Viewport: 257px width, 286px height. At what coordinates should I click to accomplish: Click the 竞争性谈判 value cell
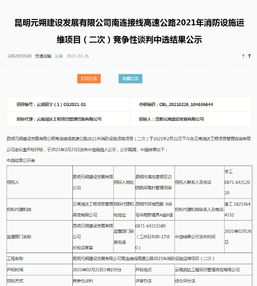[104, 281]
